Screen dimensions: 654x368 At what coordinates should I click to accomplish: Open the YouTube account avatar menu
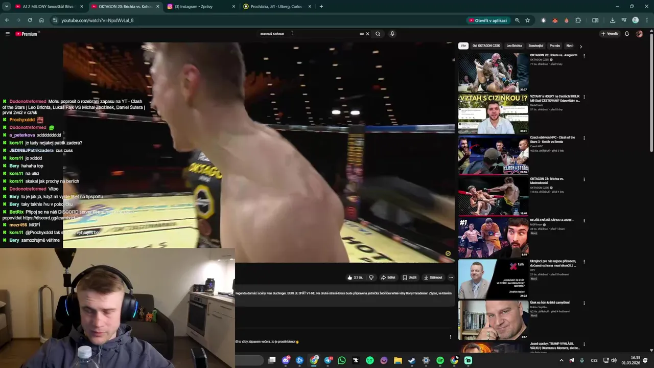click(639, 34)
